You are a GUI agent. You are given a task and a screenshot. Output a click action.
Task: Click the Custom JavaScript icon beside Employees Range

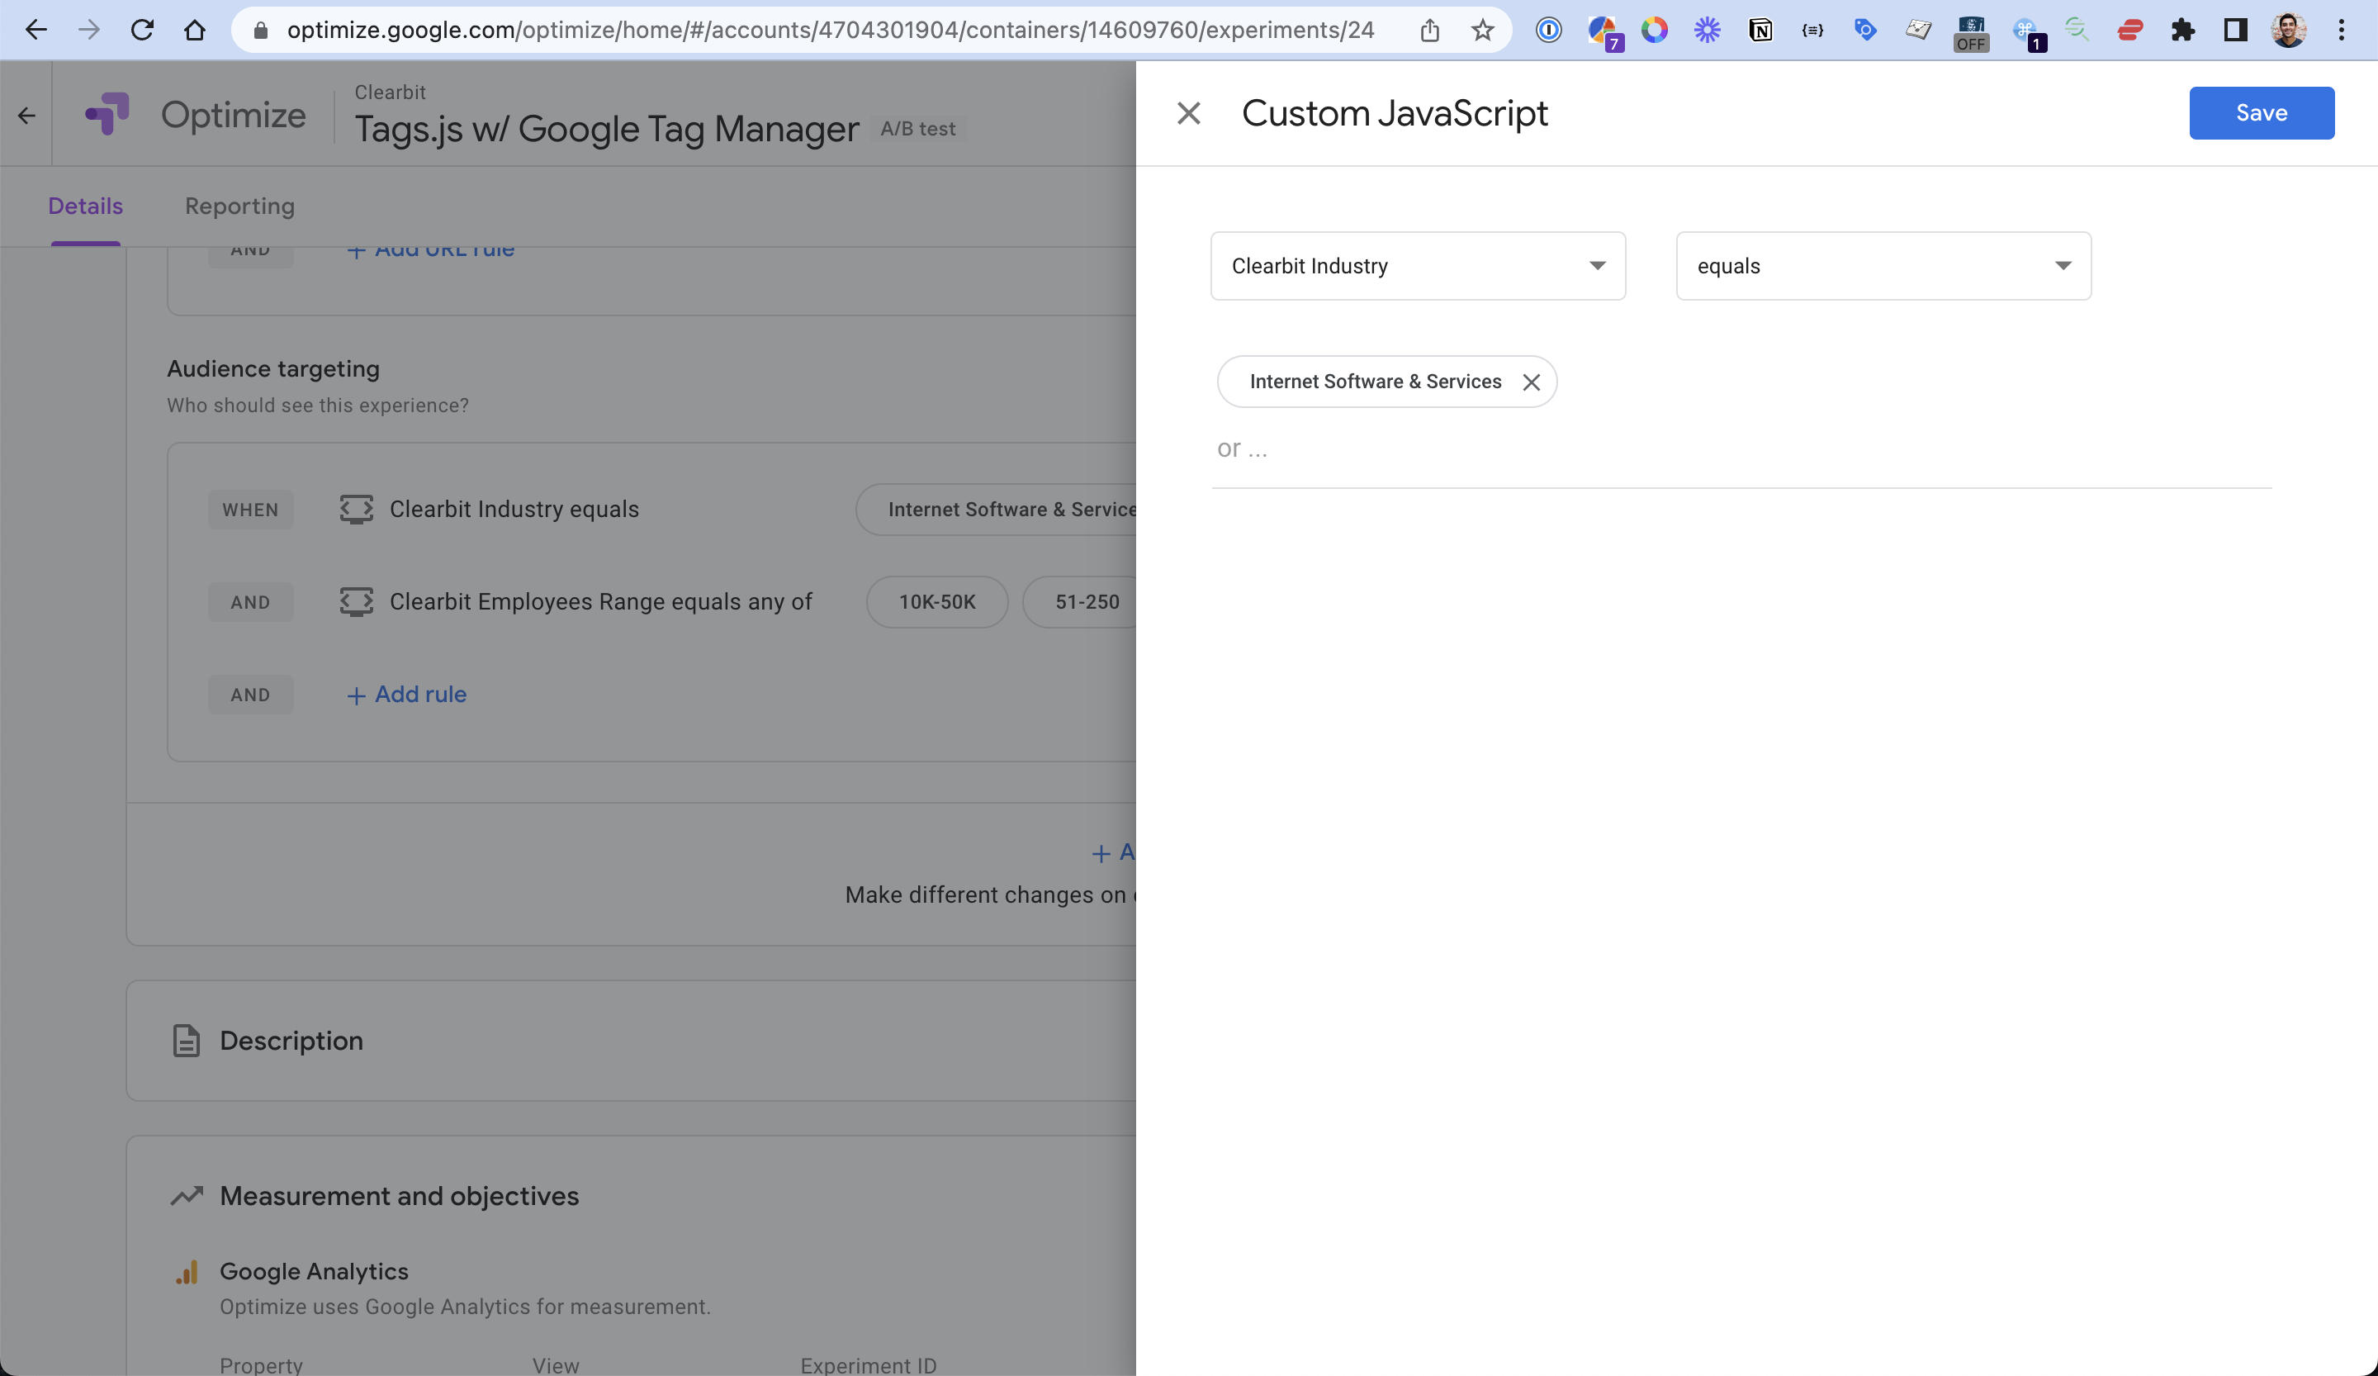pos(357,602)
